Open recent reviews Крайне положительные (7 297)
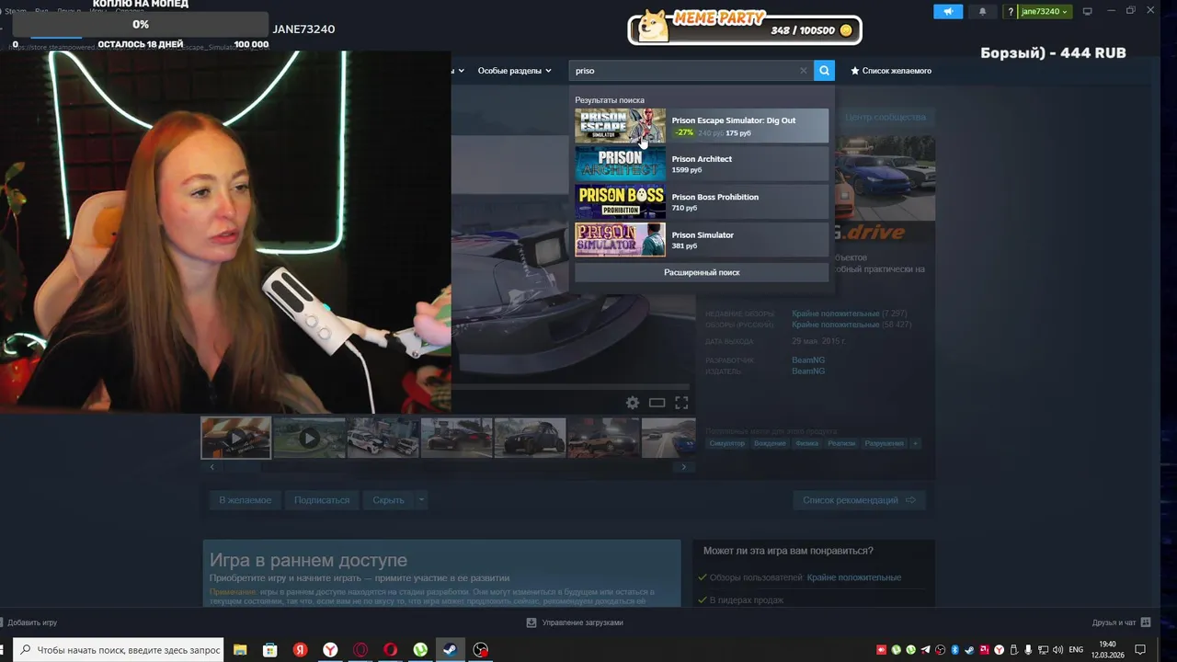 point(851,314)
